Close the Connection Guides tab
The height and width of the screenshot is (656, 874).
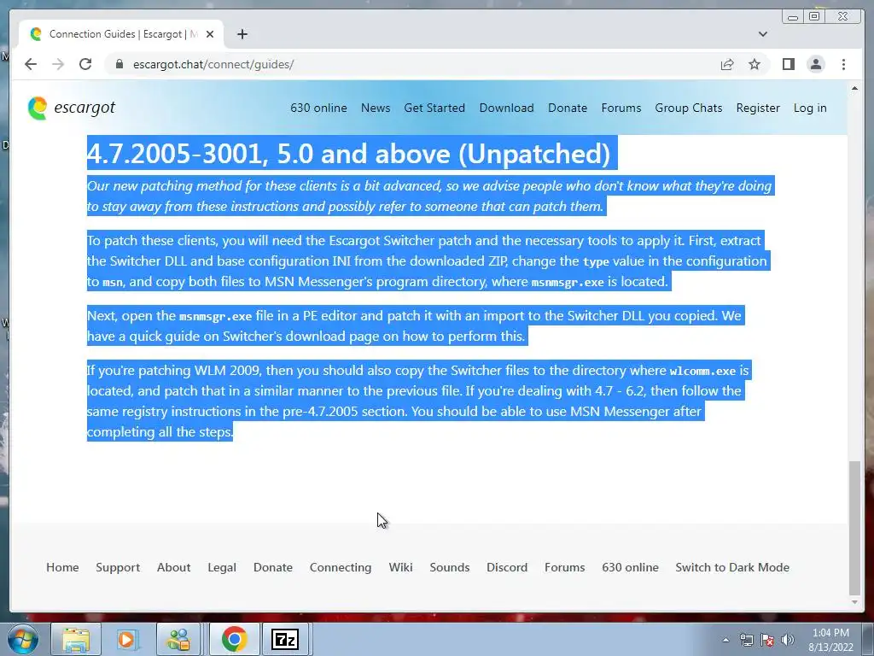tap(210, 34)
